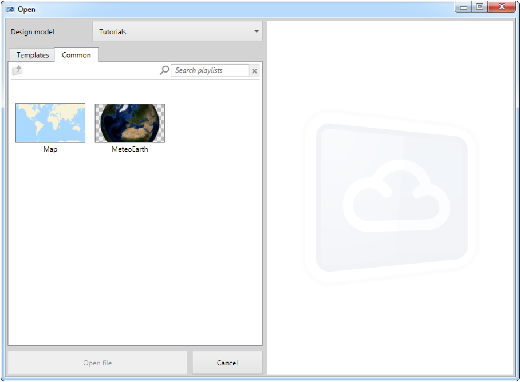Select the Map thumbnail
520x382 pixels.
(50, 123)
